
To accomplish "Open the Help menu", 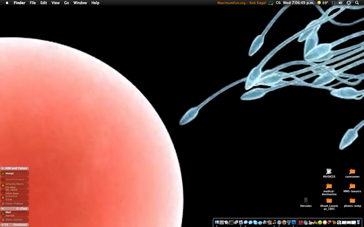I will coord(95,3).
